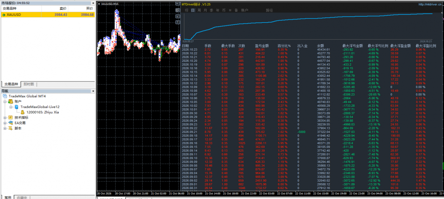Click the 次数 column header

coord(241,45)
